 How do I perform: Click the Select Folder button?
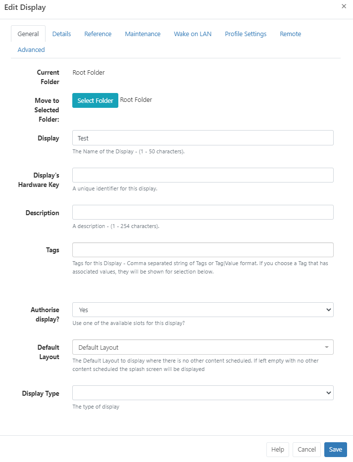point(95,100)
